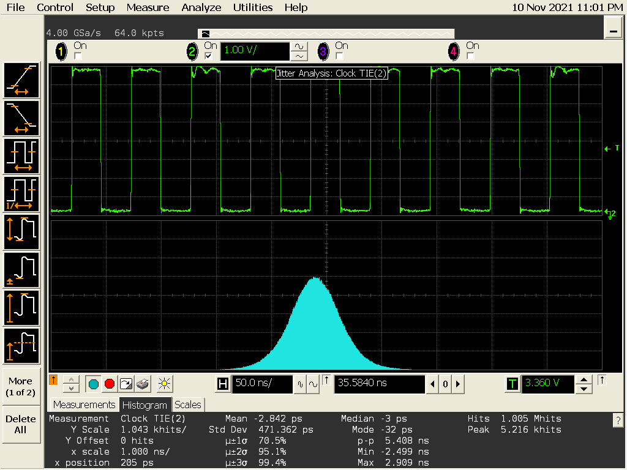Click right arrow next to horizontal position zero
The width and height of the screenshot is (627, 470).
tap(457, 384)
